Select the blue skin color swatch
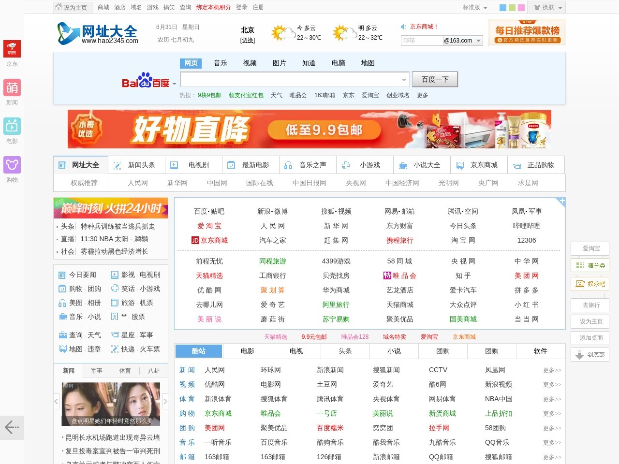Image resolution: width=619 pixels, height=464 pixels. [x=502, y=8]
